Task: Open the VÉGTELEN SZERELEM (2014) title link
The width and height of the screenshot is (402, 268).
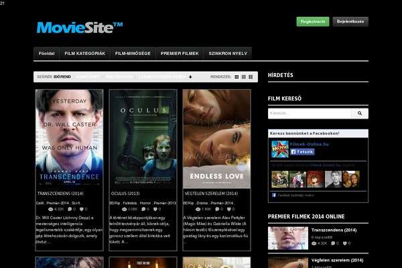Action: pyautogui.click(x=211, y=194)
